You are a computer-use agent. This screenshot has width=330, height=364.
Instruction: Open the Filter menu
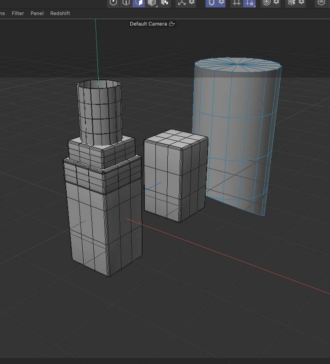18,13
